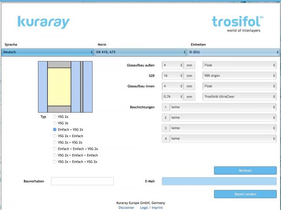The image size is (281, 210).
Task: Select VSG 2x + Einfach + Einfach type
Action: point(55,155)
